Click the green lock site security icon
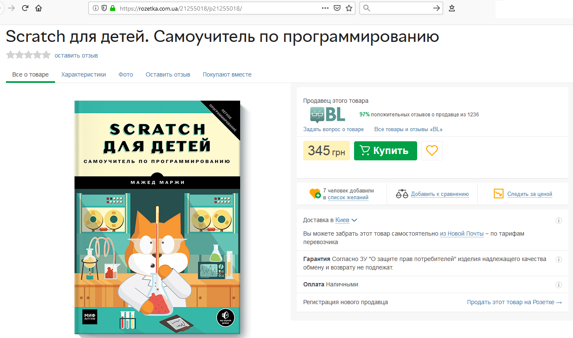 click(x=112, y=8)
